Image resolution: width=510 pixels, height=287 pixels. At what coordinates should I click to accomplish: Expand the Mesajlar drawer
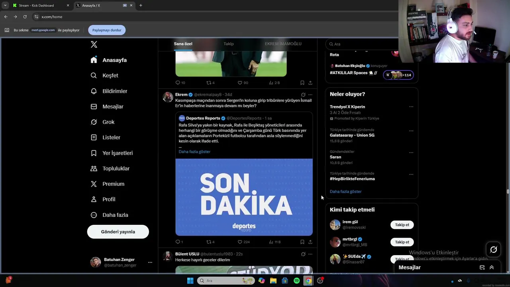(x=492, y=267)
